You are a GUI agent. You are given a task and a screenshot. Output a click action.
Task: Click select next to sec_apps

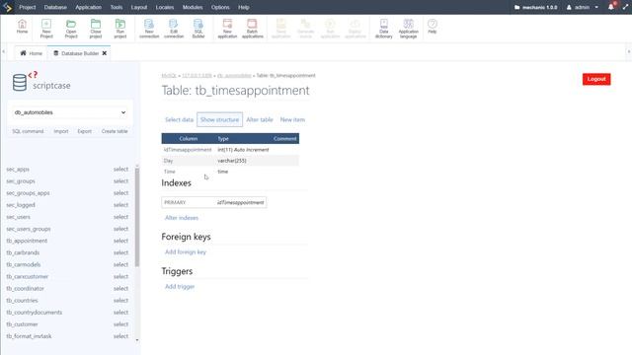click(120, 170)
